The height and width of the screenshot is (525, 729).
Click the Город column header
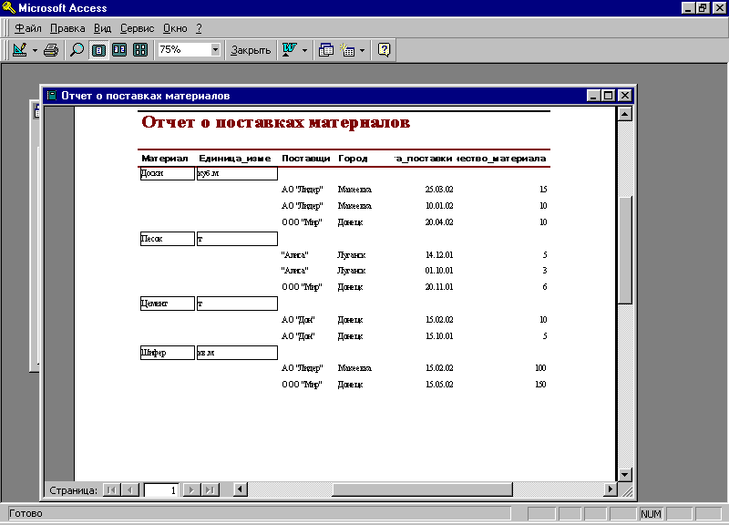click(353, 159)
